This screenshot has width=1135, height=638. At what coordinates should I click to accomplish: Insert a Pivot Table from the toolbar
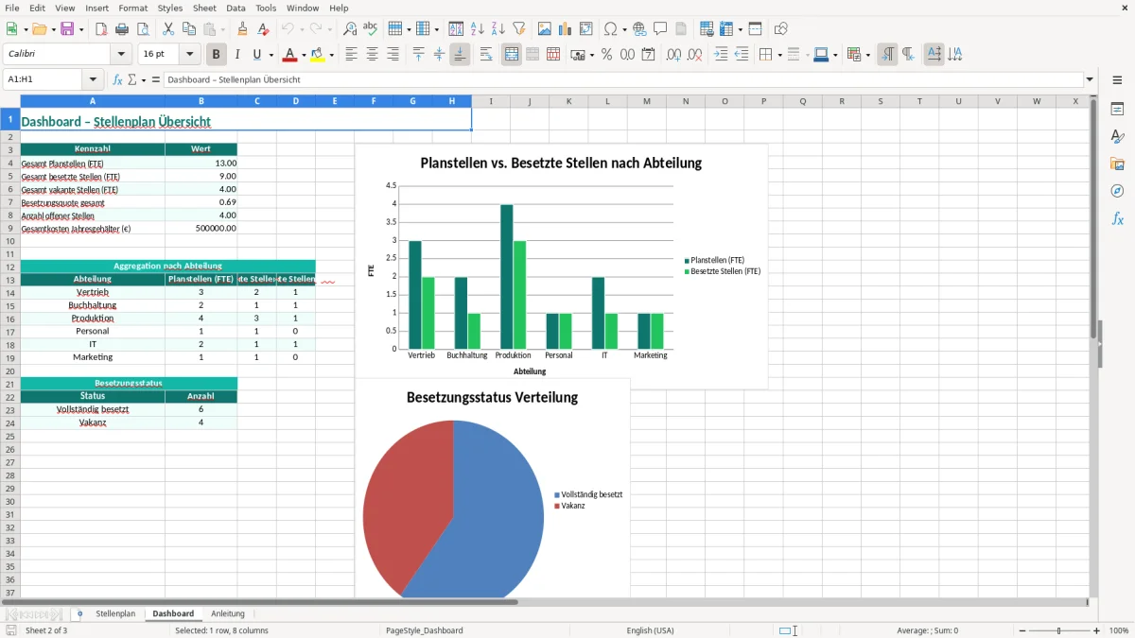click(586, 29)
